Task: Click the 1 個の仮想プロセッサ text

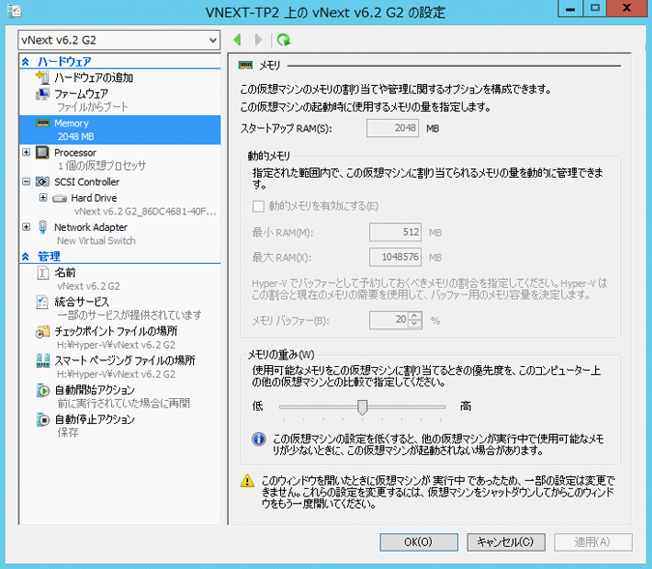Action: point(101,165)
